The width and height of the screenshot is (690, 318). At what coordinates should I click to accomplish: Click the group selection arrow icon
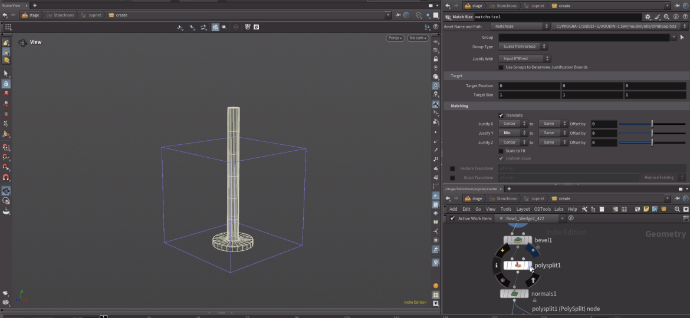pyautogui.click(x=682, y=38)
